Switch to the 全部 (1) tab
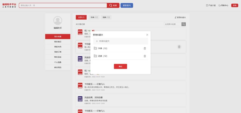 [x=81, y=17]
